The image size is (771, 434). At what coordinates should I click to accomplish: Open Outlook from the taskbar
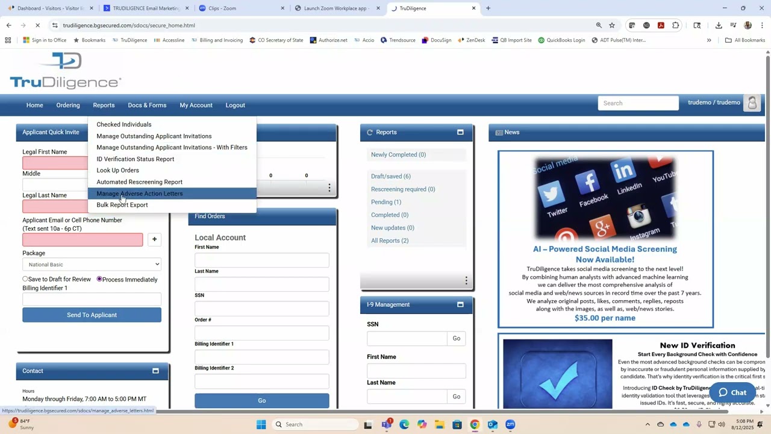point(492,424)
